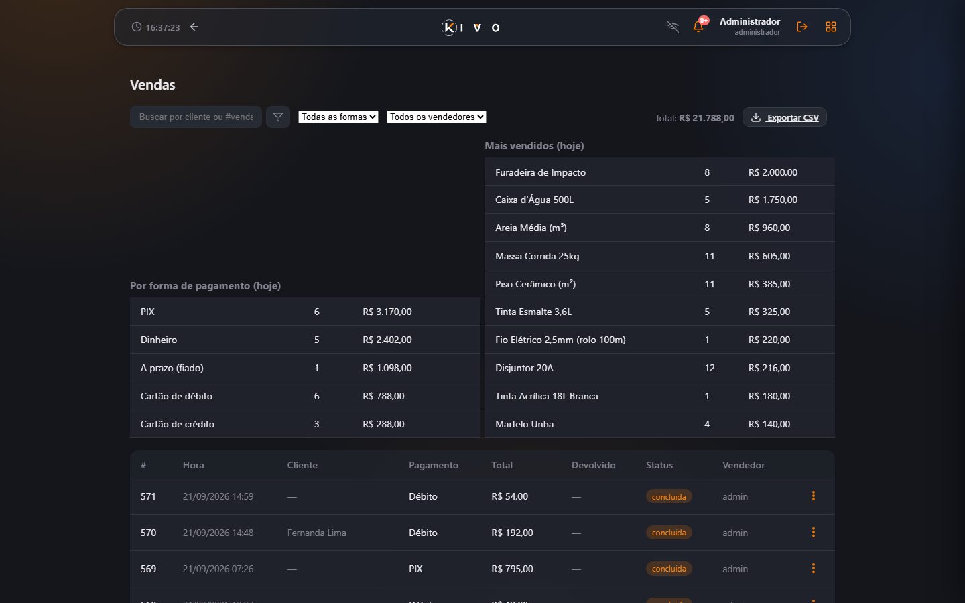Open the 'Todas as formas' dropdown
Screen dimensions: 965x603
click(338, 117)
